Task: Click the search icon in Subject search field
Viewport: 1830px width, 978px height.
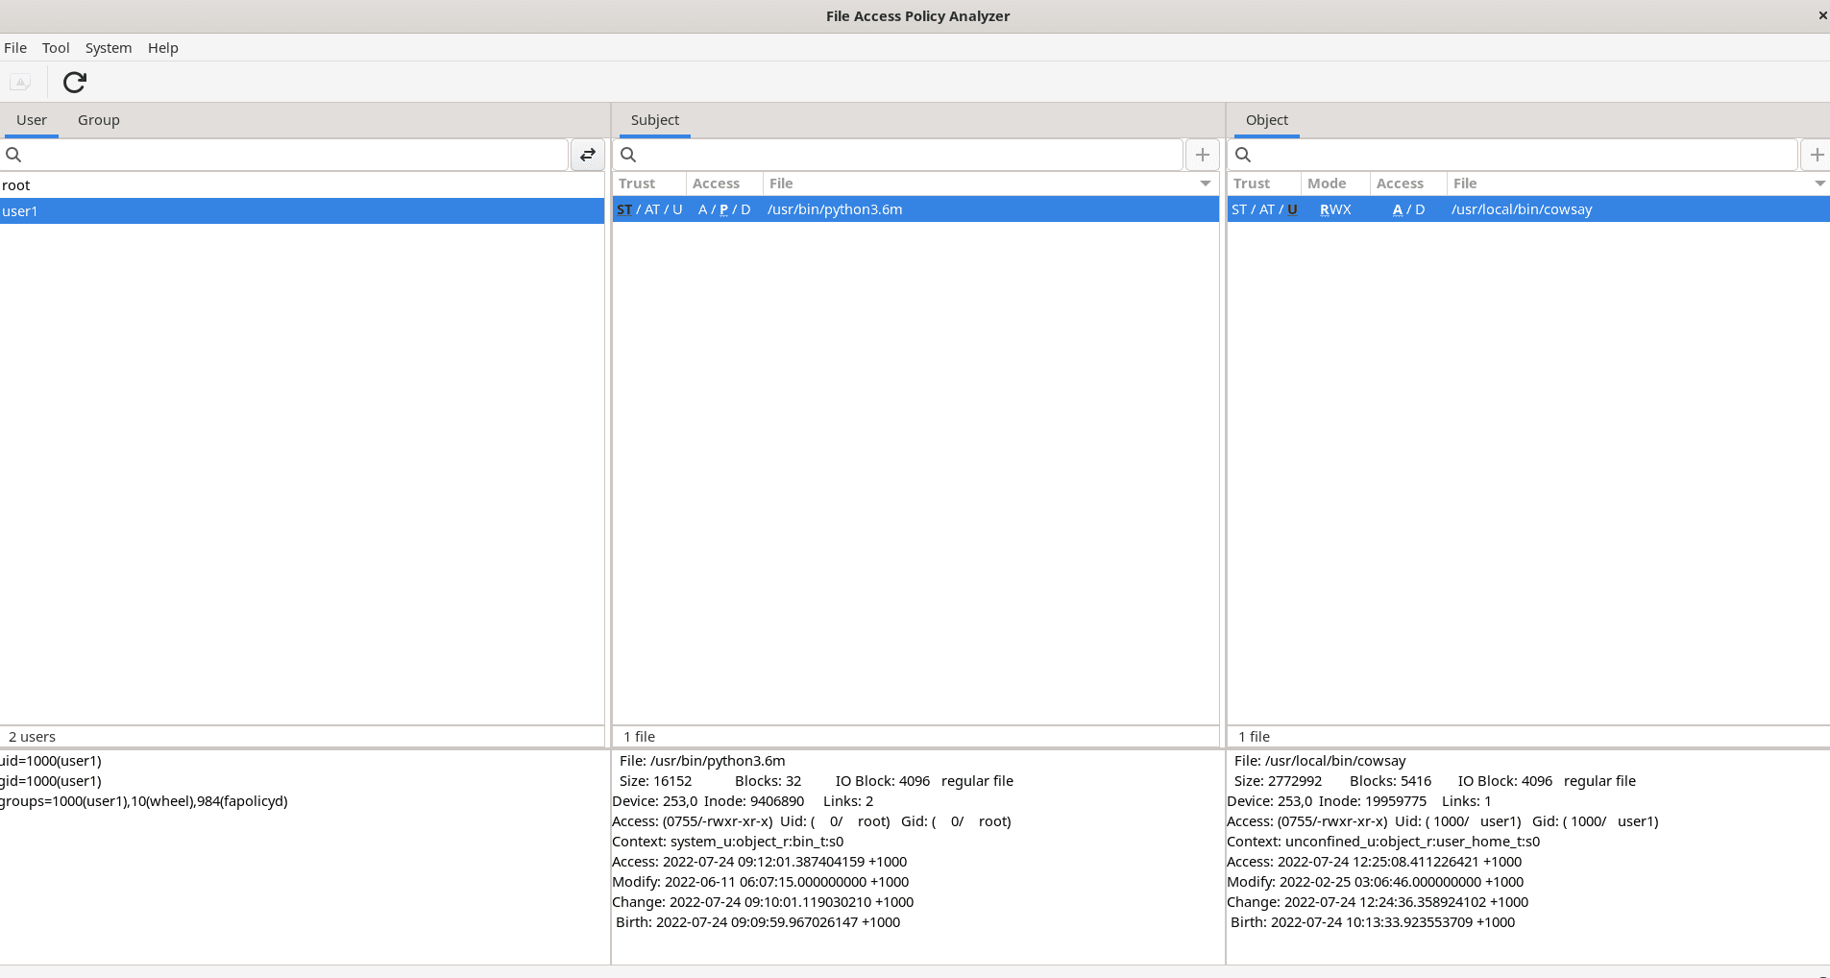Action: [x=628, y=155]
